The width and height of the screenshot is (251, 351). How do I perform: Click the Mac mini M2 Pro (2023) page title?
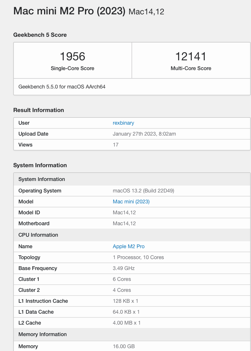69,11
